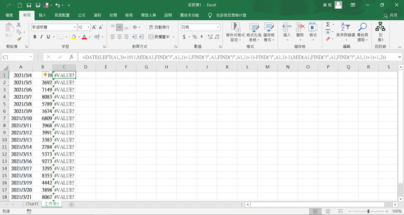Click the New document icon in title bar

pyautogui.click(x=20, y=5)
